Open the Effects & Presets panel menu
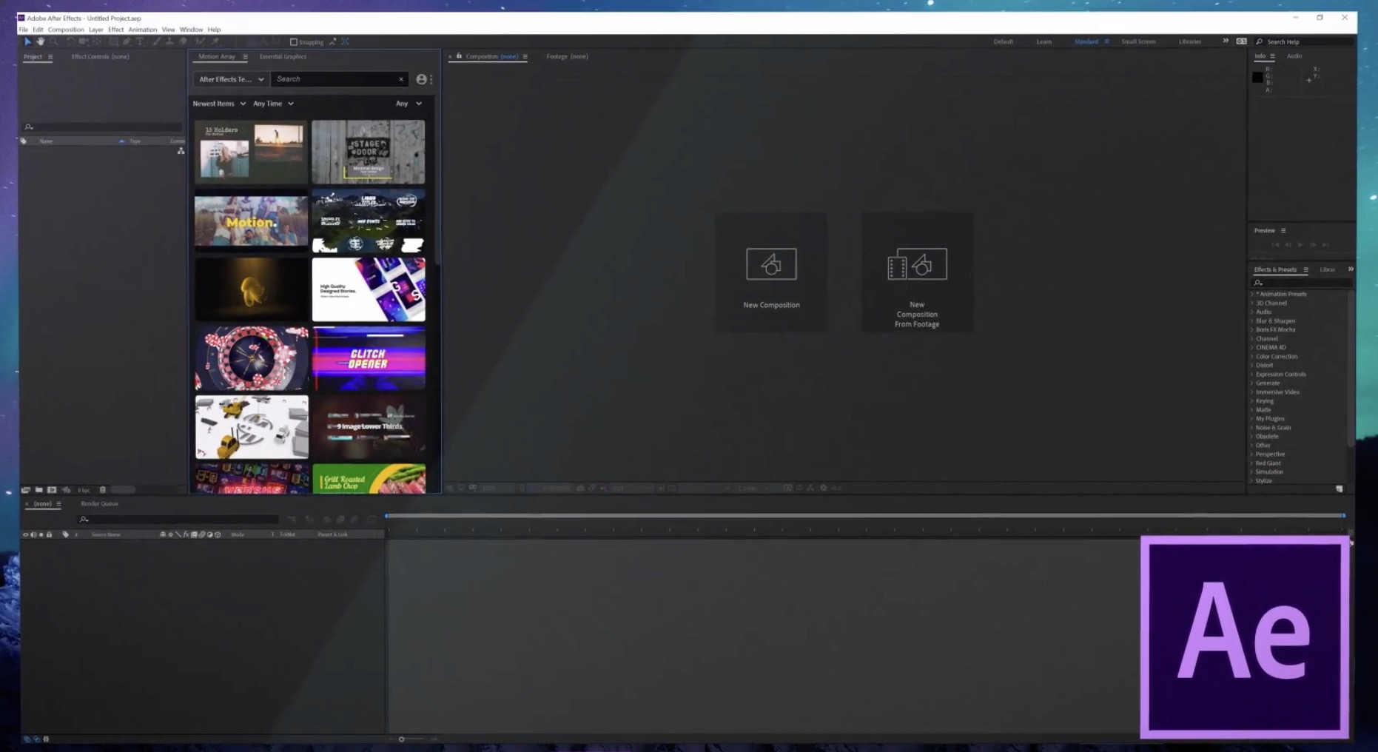1378x752 pixels. click(x=1305, y=269)
